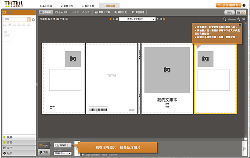Click the orange layout panel header

(x=19, y=12)
